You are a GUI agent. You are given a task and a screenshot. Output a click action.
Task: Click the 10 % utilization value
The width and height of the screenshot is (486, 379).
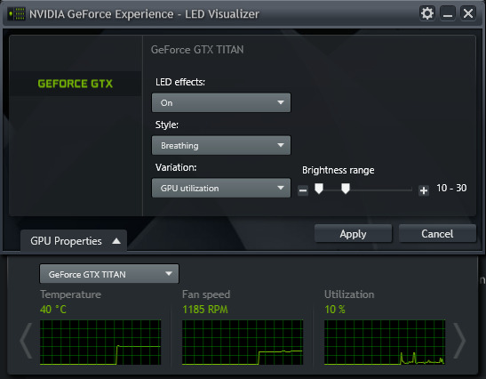pos(335,309)
